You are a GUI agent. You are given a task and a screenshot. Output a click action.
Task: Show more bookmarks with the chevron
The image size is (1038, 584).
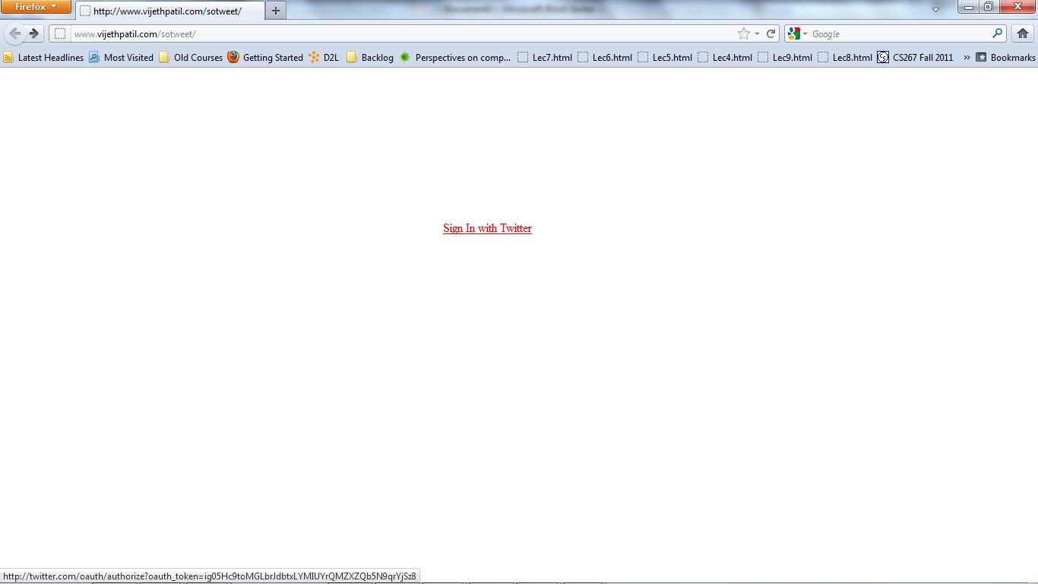pos(967,57)
